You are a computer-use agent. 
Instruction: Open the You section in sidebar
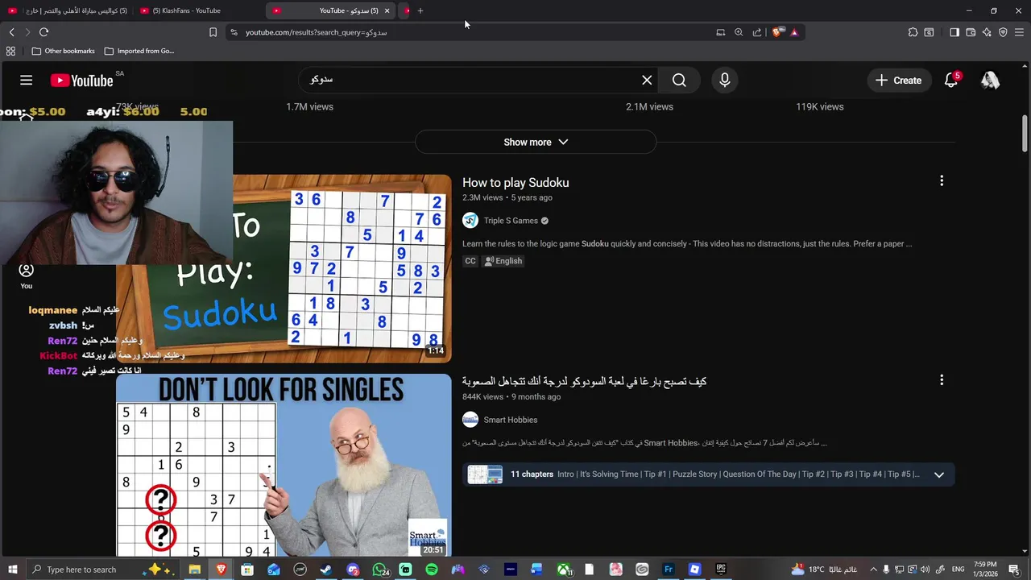(27, 275)
